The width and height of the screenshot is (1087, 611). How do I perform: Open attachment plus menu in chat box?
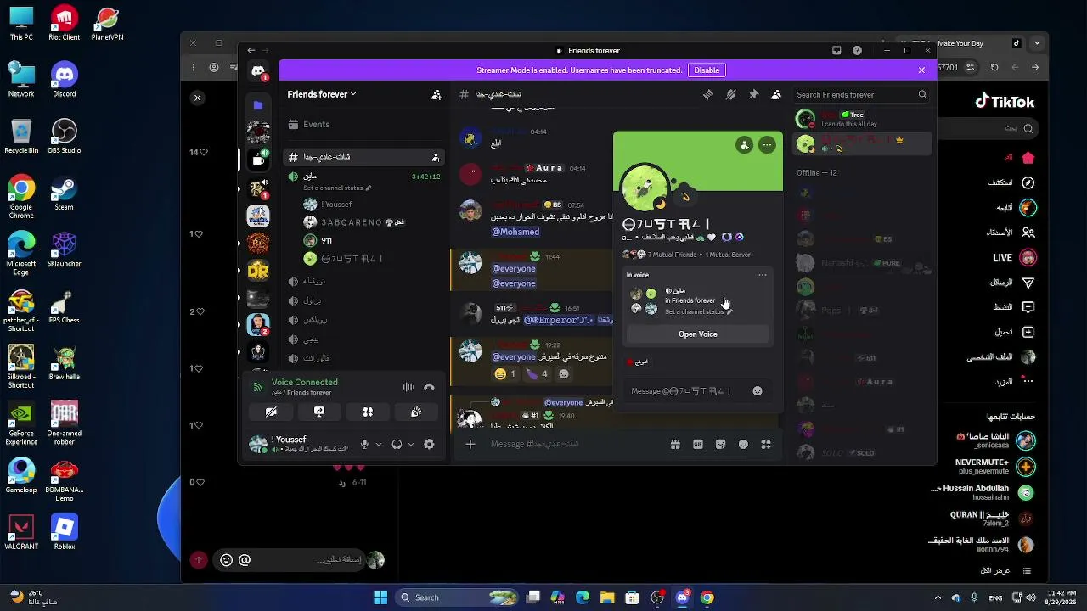click(470, 444)
